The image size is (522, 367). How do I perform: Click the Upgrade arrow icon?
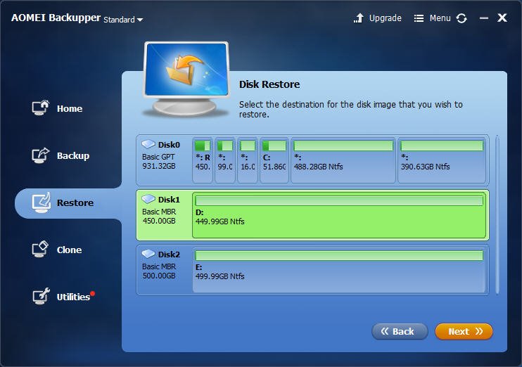click(x=359, y=18)
